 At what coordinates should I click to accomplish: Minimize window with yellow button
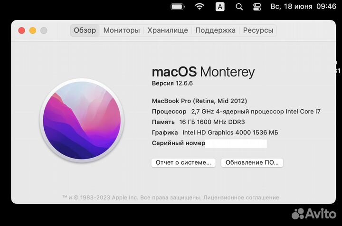(33, 30)
